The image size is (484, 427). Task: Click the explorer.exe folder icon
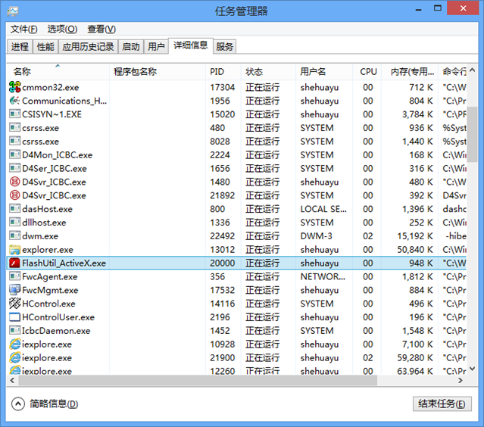14,250
